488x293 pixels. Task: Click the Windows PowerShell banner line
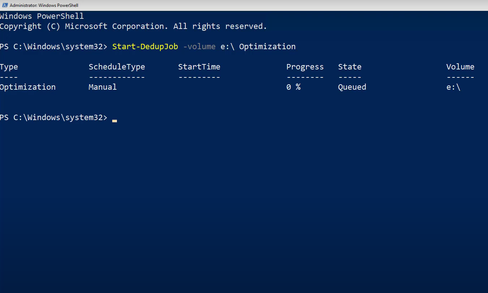coord(42,16)
